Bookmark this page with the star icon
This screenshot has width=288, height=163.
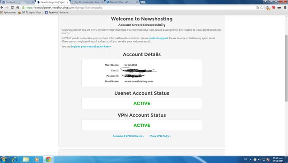point(262,8)
